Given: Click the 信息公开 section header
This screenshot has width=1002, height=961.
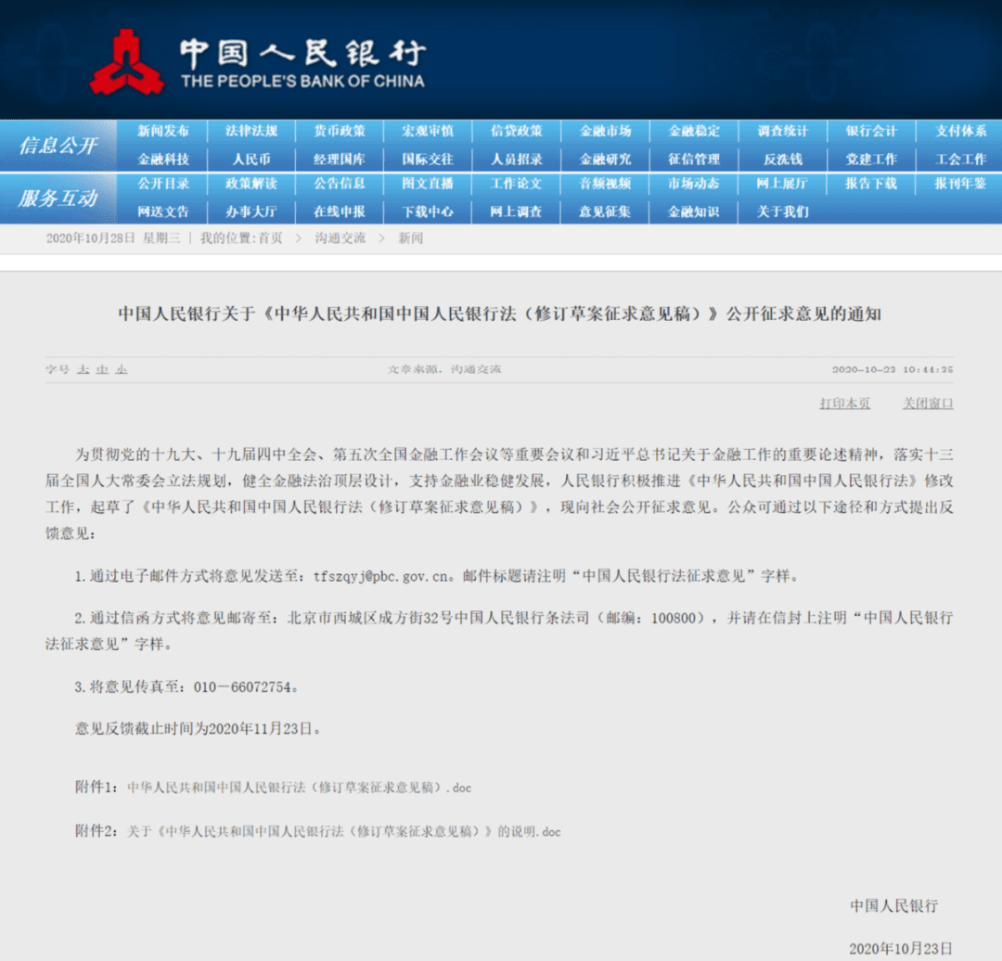Looking at the screenshot, I should click(x=58, y=146).
